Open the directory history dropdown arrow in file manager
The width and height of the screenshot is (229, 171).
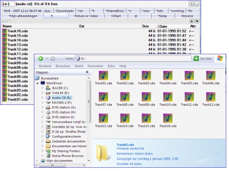click(197, 21)
